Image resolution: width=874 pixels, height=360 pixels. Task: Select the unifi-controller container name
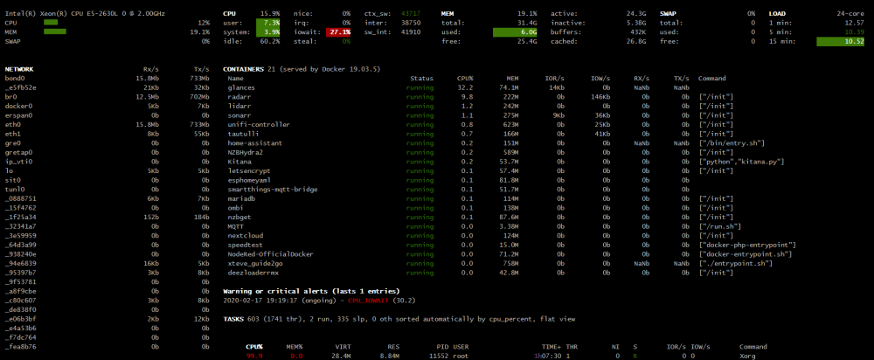coord(259,124)
